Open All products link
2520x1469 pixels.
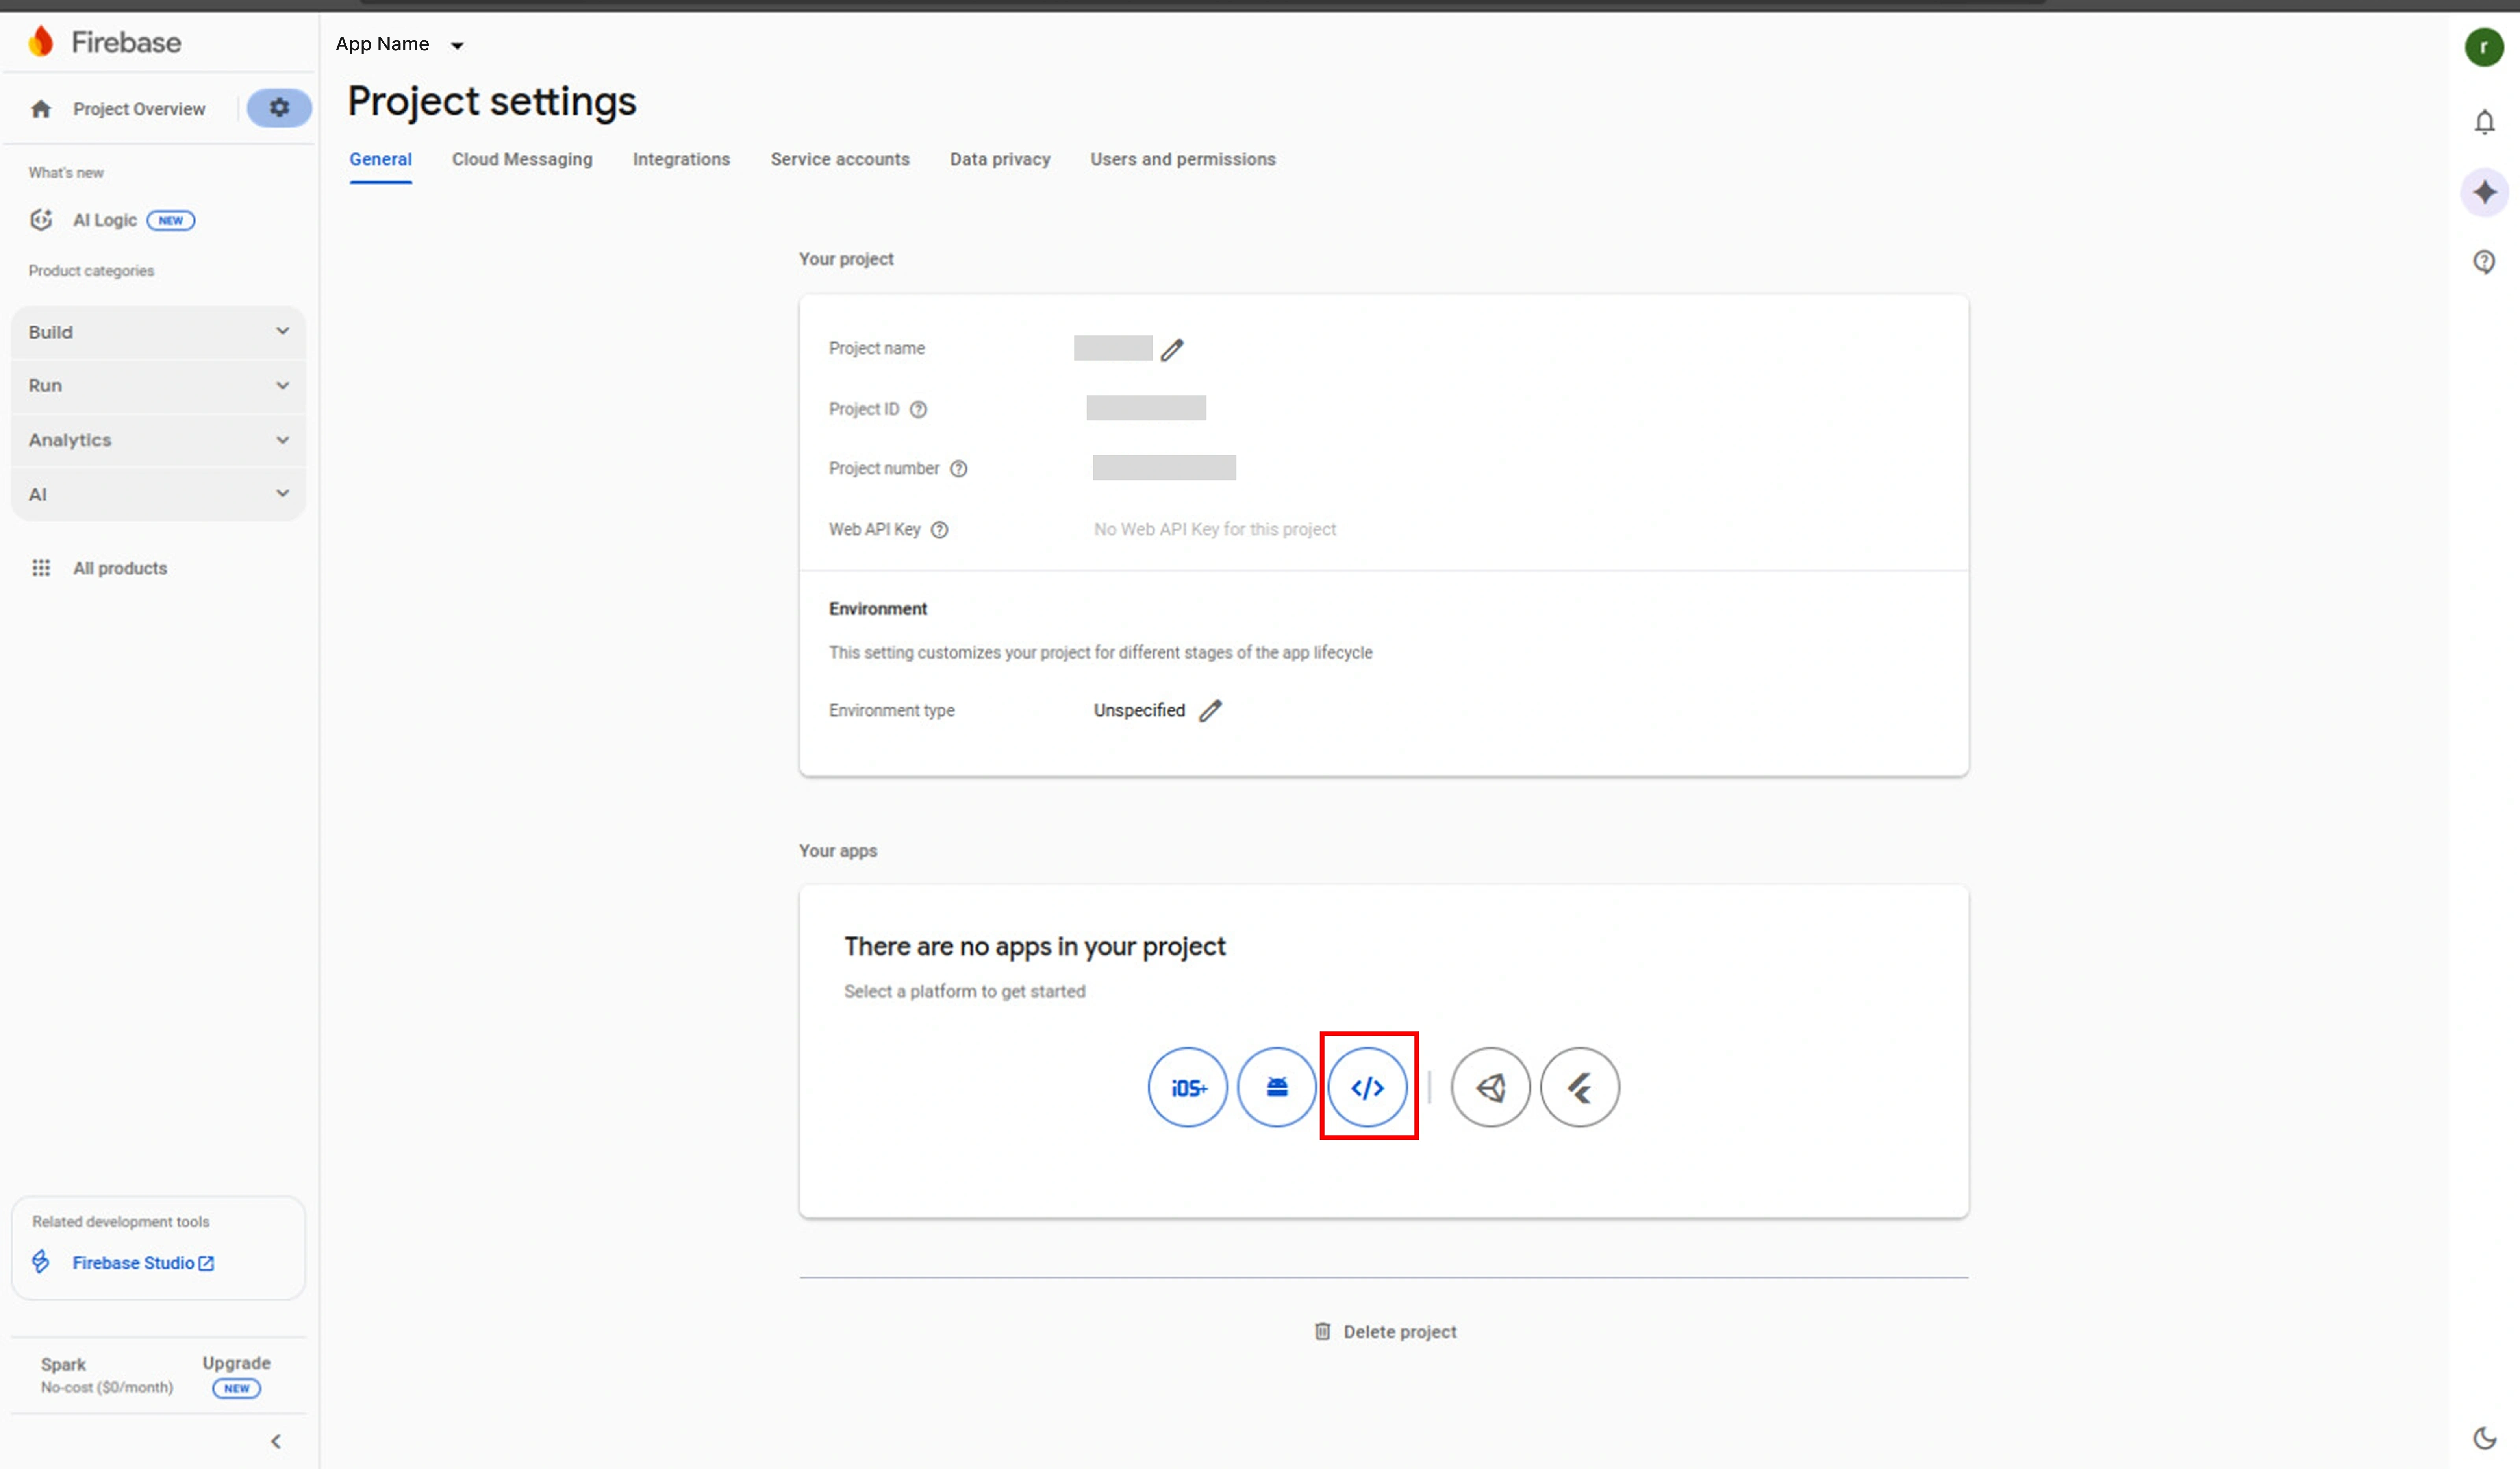tap(120, 568)
